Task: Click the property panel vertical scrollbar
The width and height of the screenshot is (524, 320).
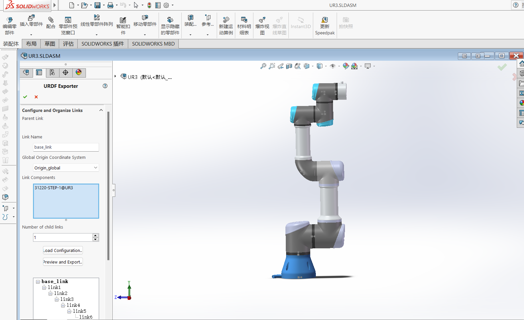Action: coord(108,186)
